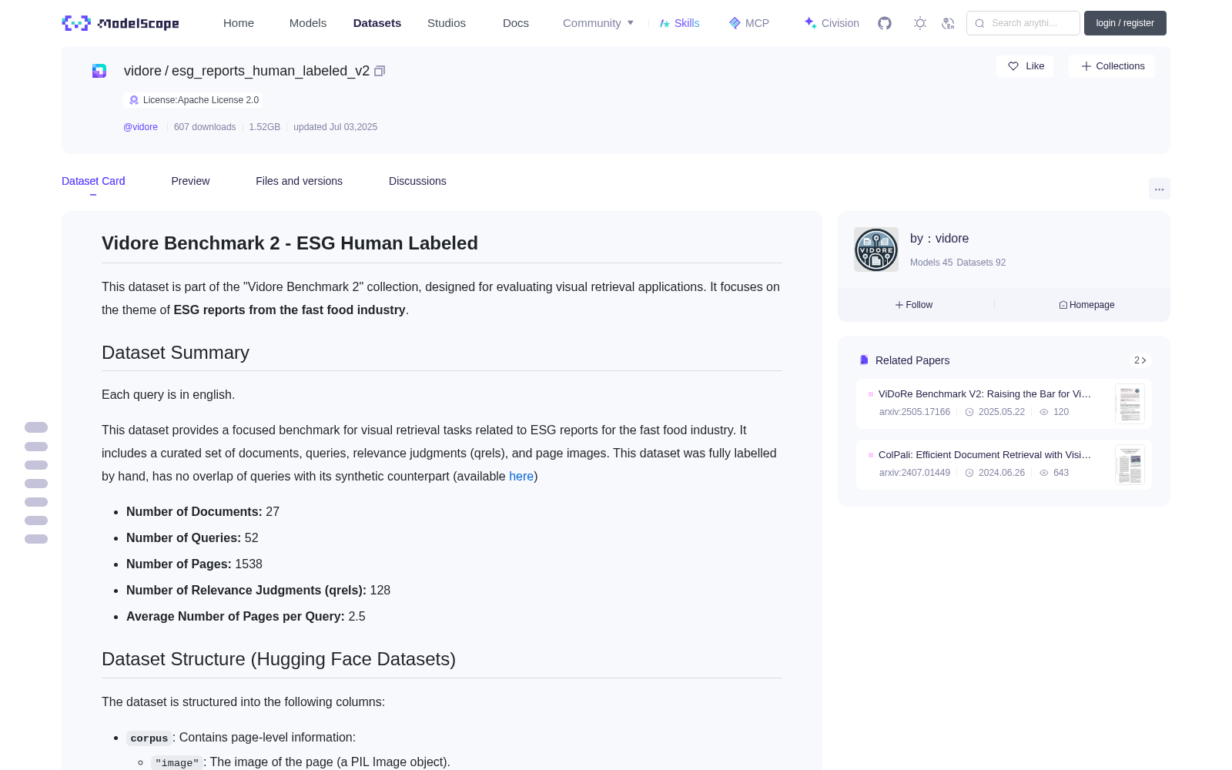Click the 'by : vidore' organization name
This screenshot has width=1232, height=770.
tap(939, 239)
